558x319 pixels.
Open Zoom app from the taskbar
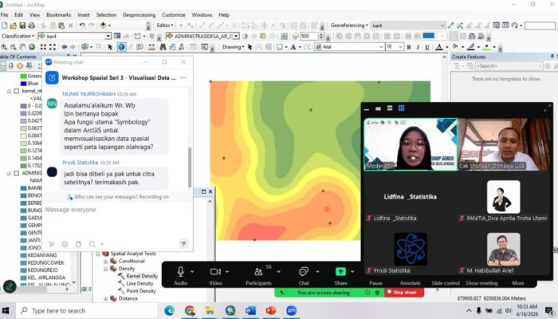pyautogui.click(x=292, y=311)
